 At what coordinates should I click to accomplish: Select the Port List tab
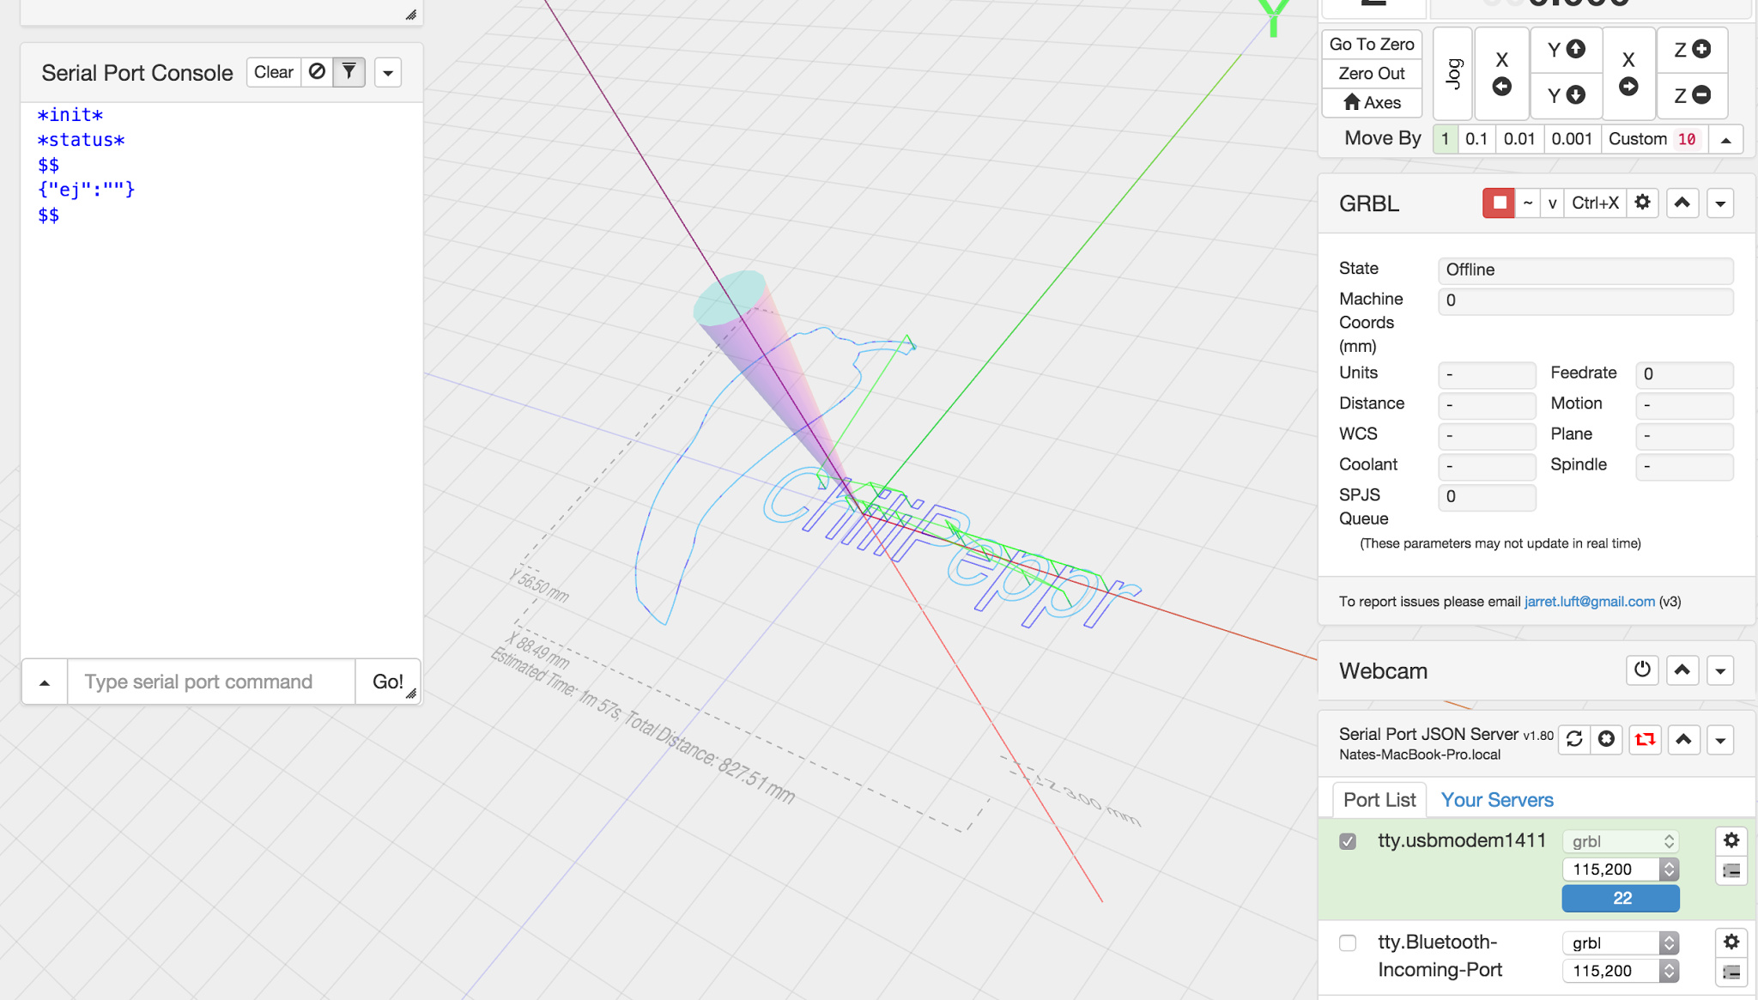1379,800
